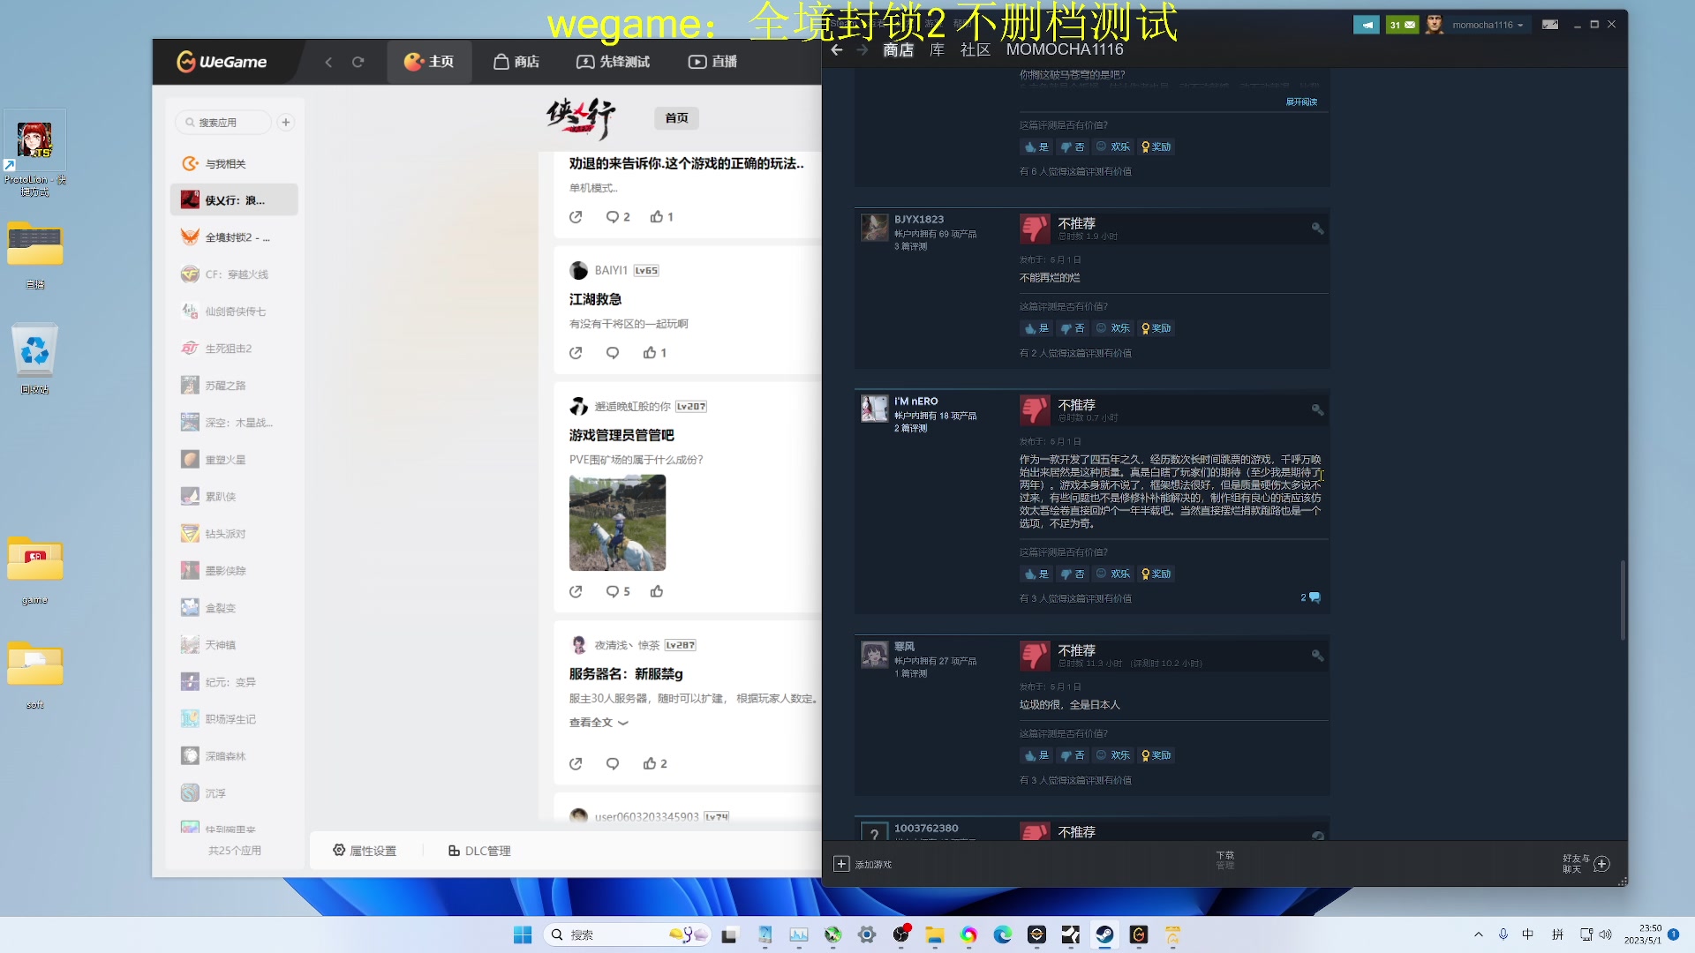Switch to the 先锋测试 tab
This screenshot has height=953, width=1695.
pyautogui.click(x=613, y=62)
